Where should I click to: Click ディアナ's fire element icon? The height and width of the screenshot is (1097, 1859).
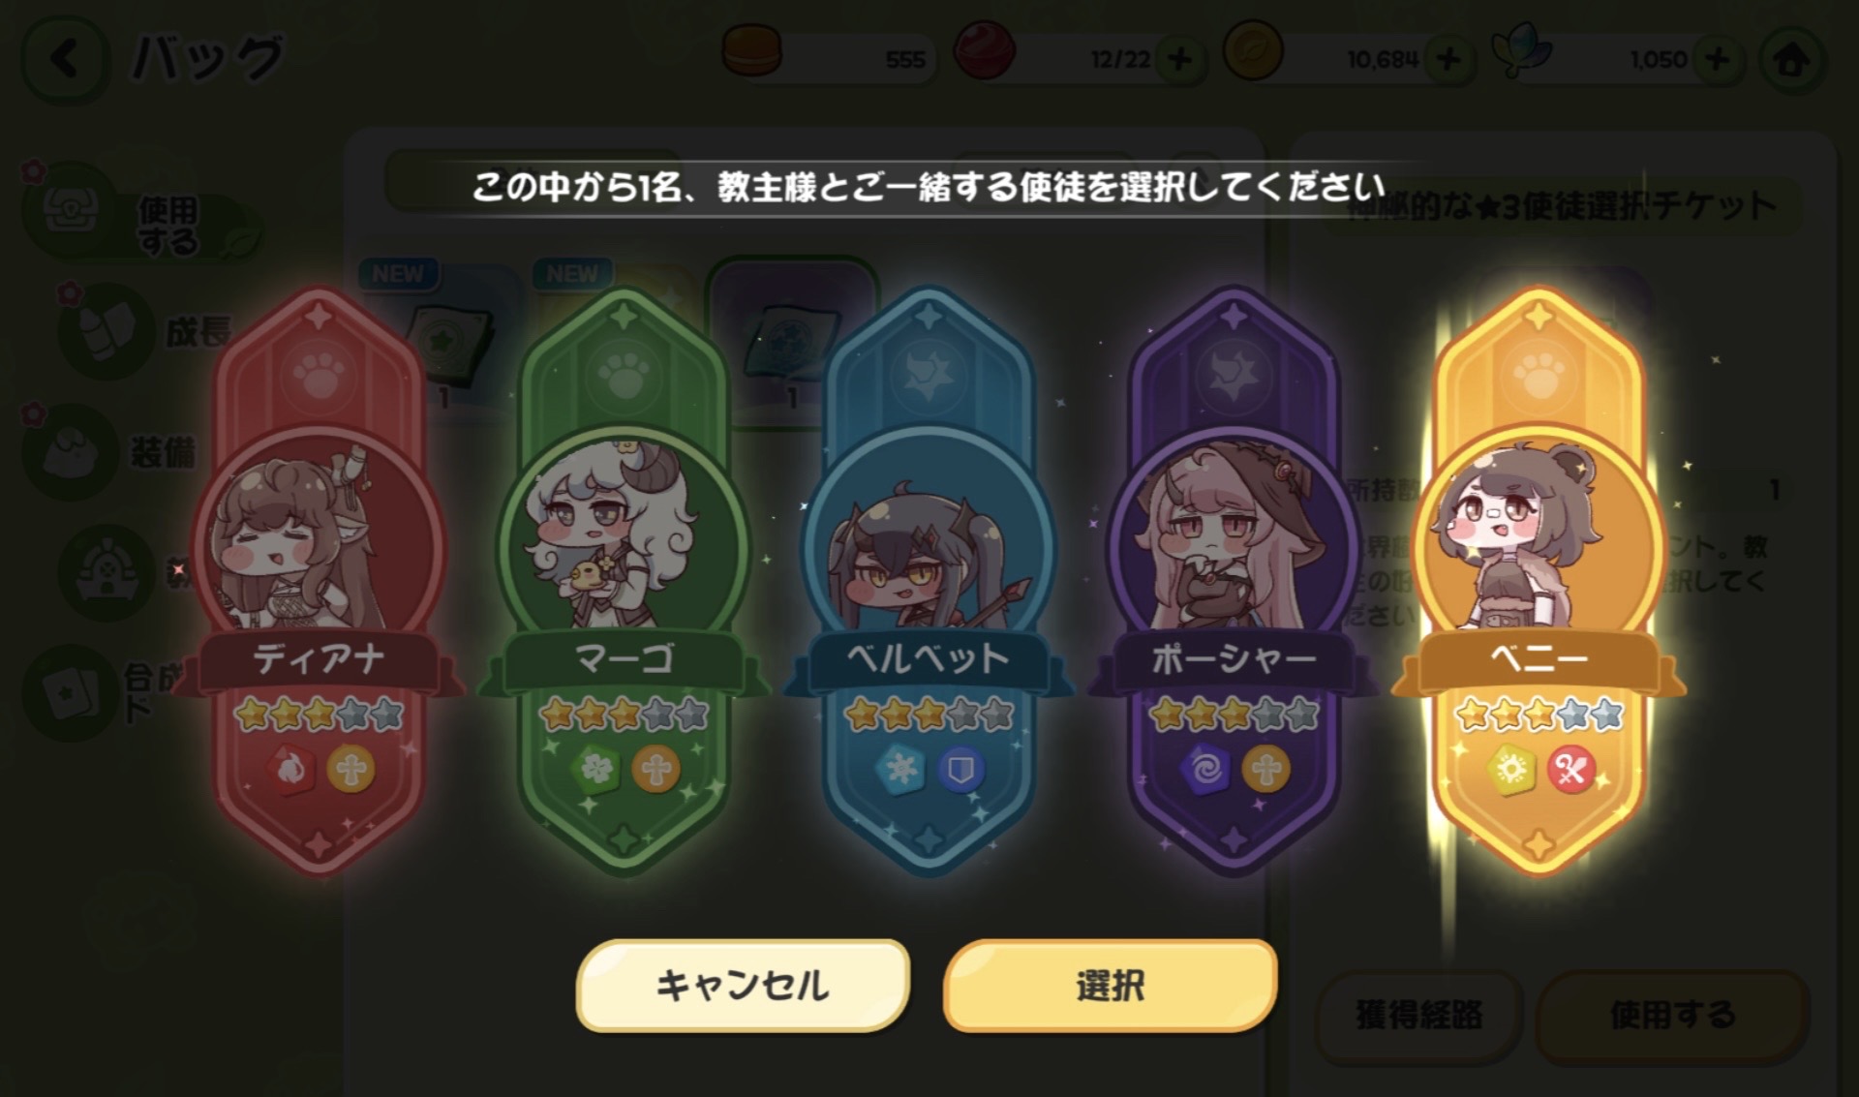click(x=290, y=771)
